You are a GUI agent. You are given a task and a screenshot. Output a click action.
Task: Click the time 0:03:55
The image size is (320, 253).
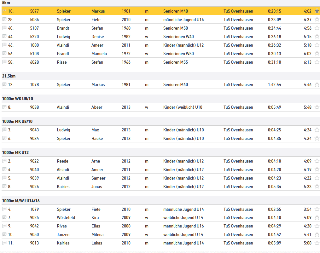pos(275,209)
